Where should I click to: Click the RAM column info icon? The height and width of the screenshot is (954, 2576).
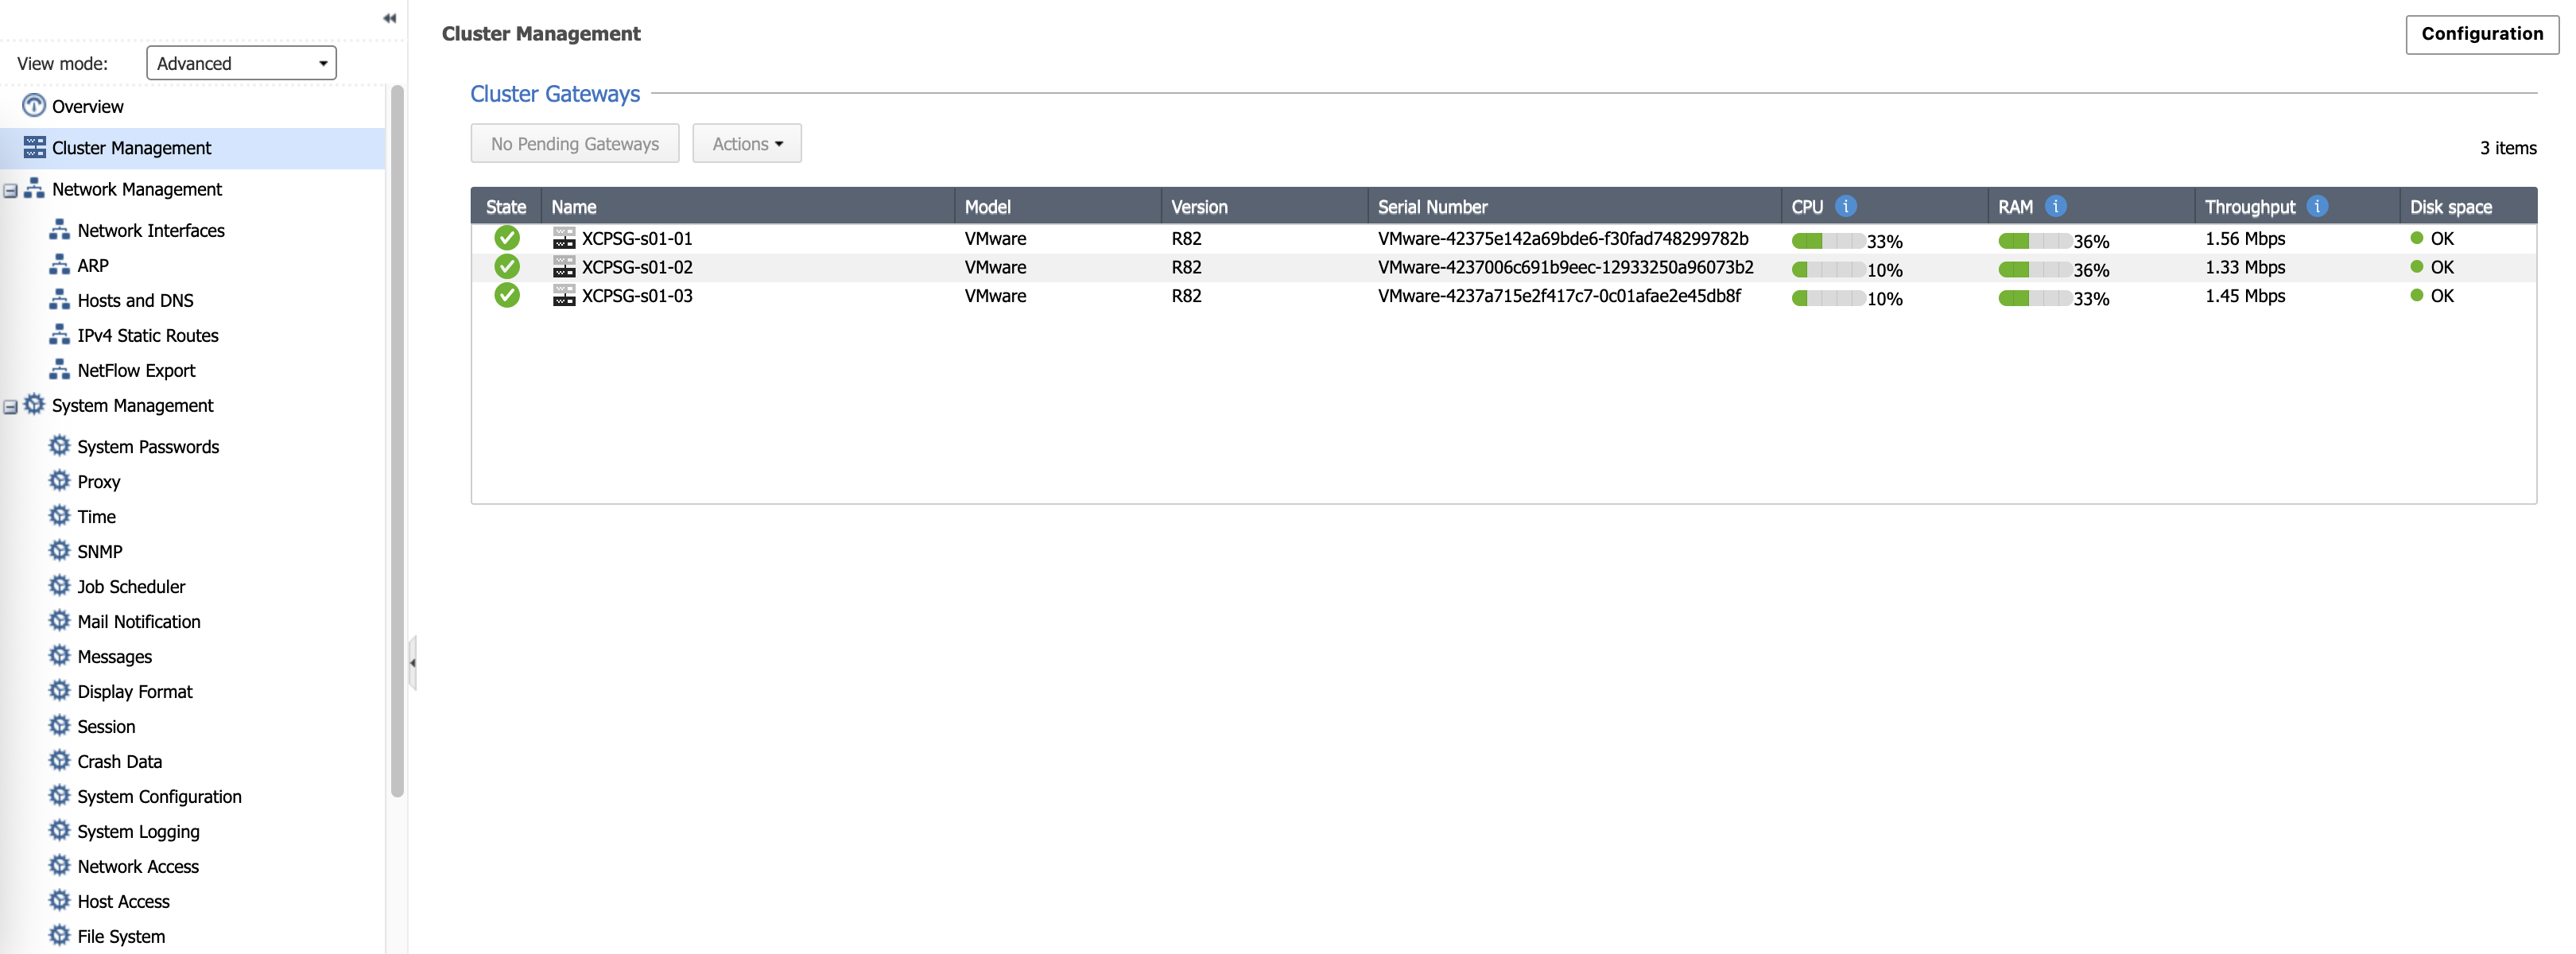[x=2055, y=206]
